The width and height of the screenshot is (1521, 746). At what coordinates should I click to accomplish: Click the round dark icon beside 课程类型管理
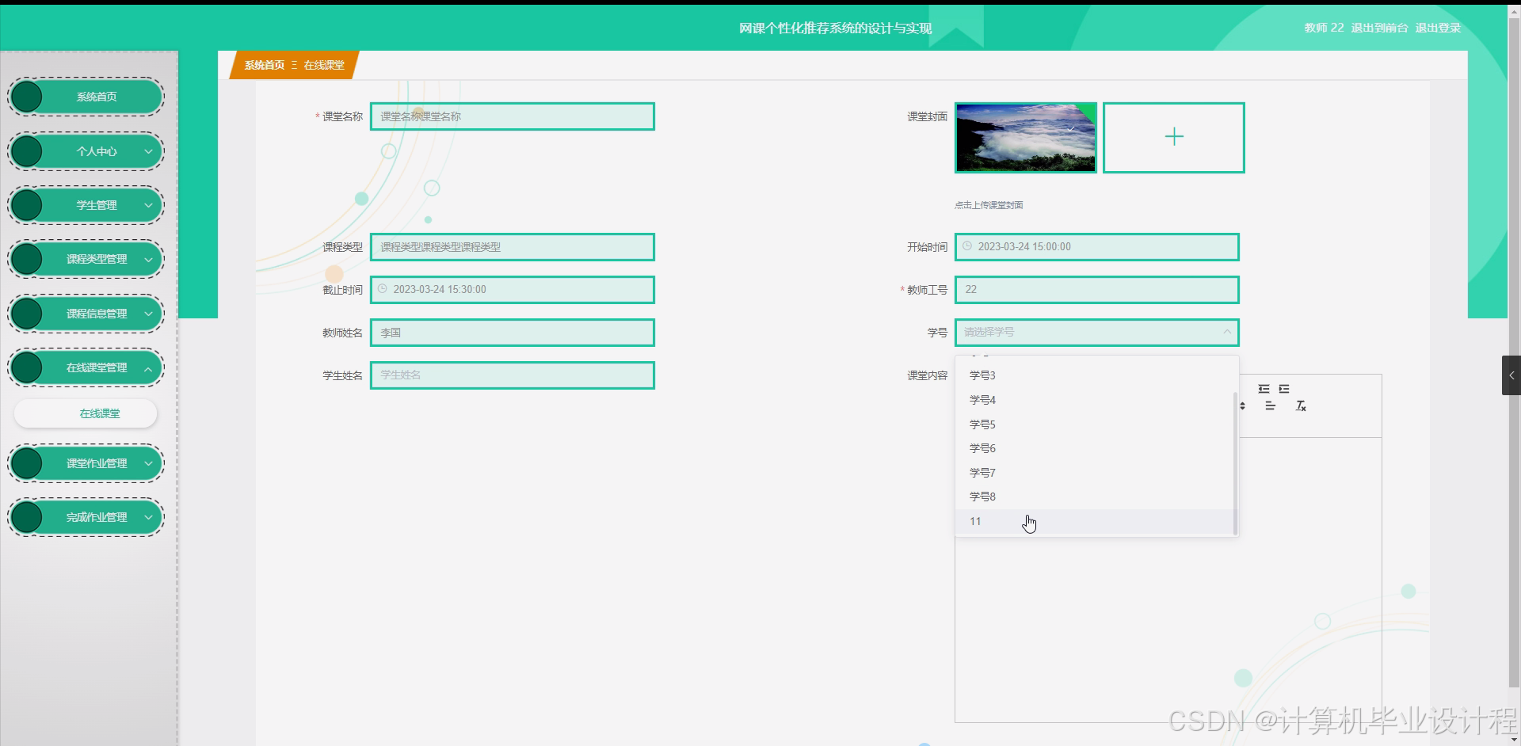point(27,259)
